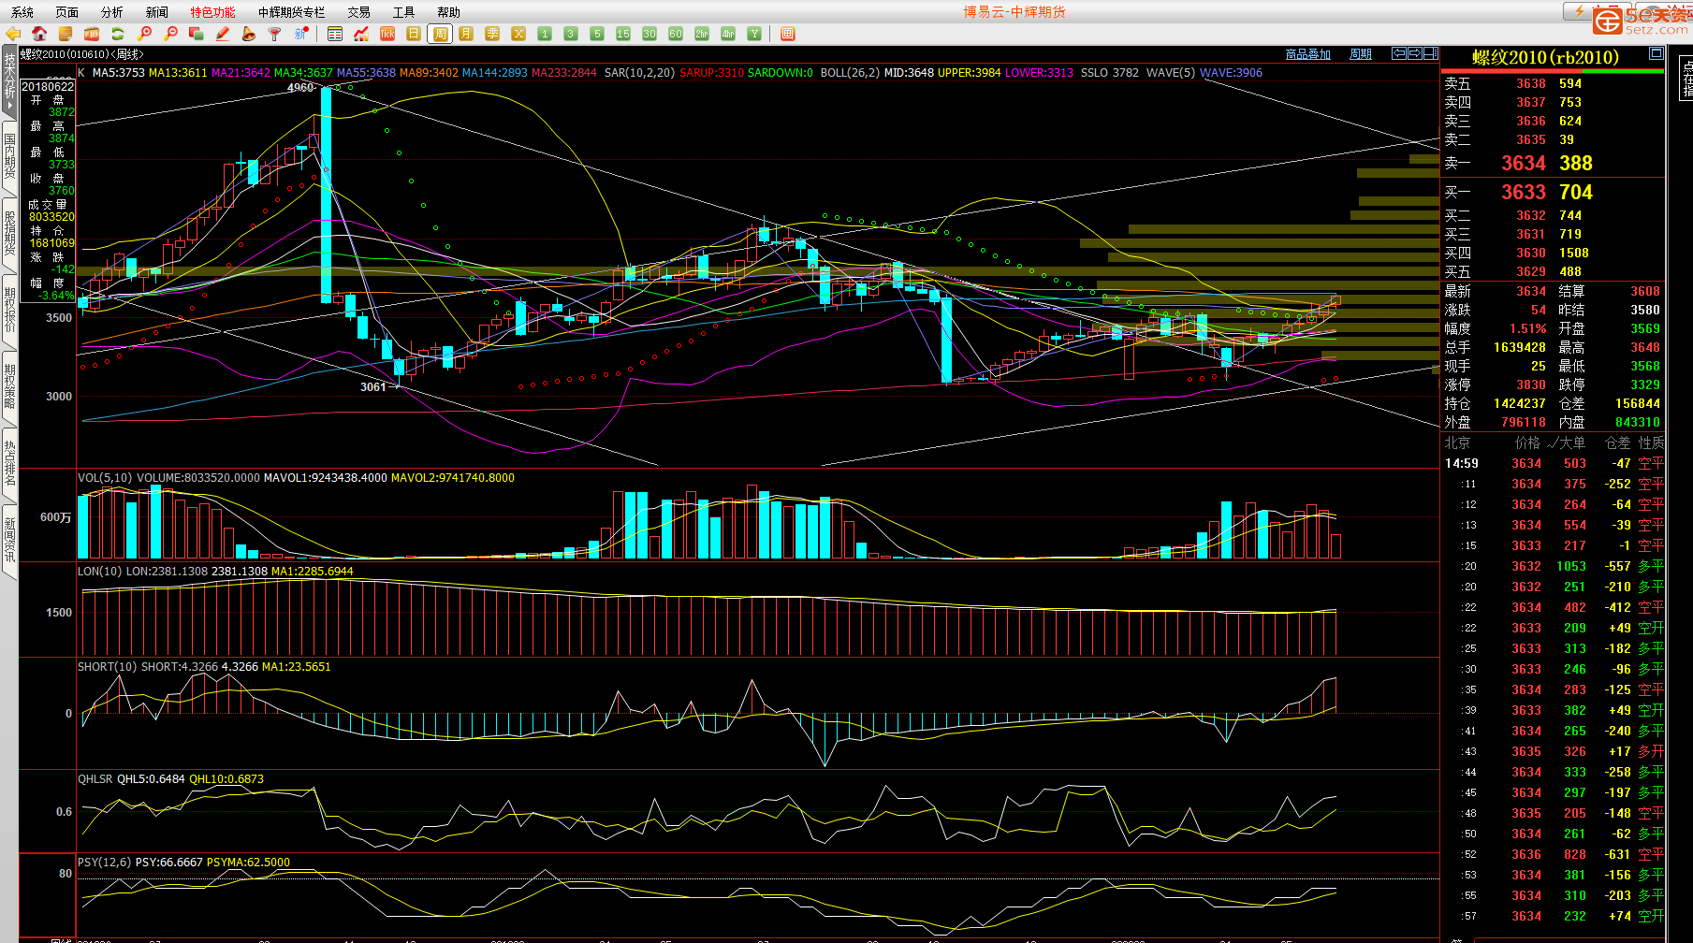Switch to monthly 月 K-line period
The height and width of the screenshot is (943, 1693).
466,34
